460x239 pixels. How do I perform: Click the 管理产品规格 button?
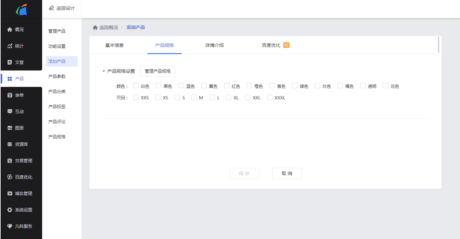coord(158,71)
